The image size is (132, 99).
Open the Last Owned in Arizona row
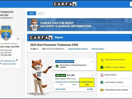(116, 82)
